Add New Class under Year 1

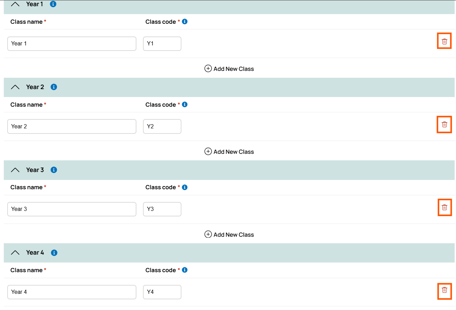coord(229,69)
